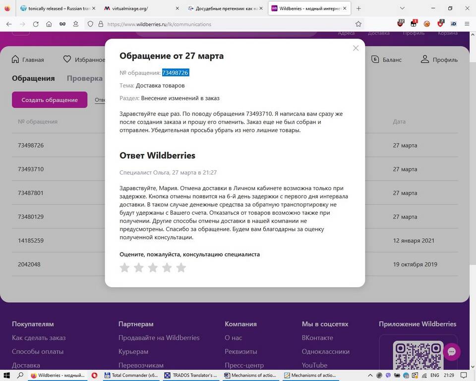The image size is (476, 381).
Task: Rate consultation with the fifth star
Action: pyautogui.click(x=181, y=268)
